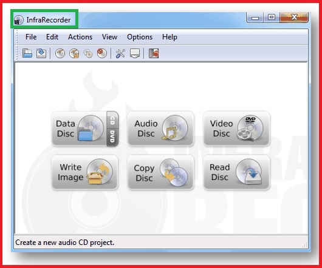Click the Copy disc toolbar icon
Viewport: 322px width, 268px height.
point(88,54)
